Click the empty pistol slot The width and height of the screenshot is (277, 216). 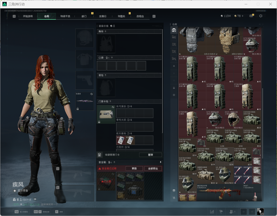85,80
